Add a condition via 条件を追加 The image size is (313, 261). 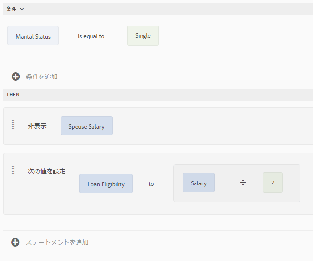tap(42, 77)
